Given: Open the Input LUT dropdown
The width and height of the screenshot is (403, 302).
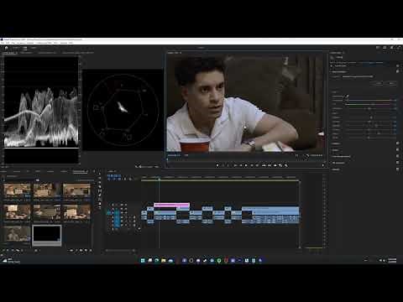Looking at the screenshot, I should coord(358,76).
